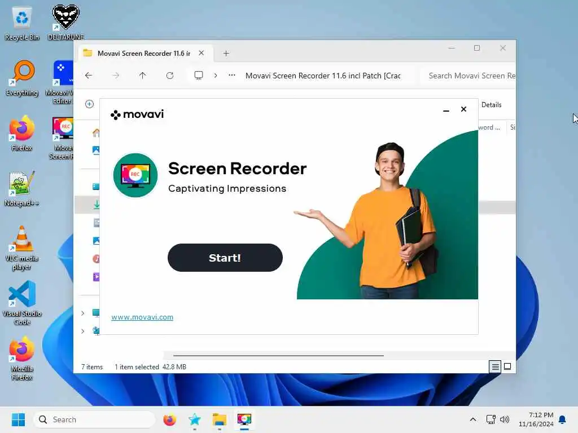The image size is (578, 433).
Task: Click the Search Movavi Screen Recorder box
Action: 468,76
